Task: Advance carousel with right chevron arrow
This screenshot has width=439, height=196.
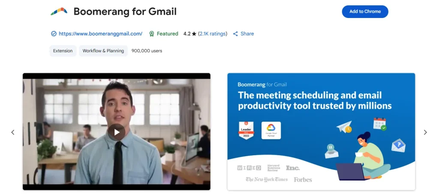Action: pos(425,132)
